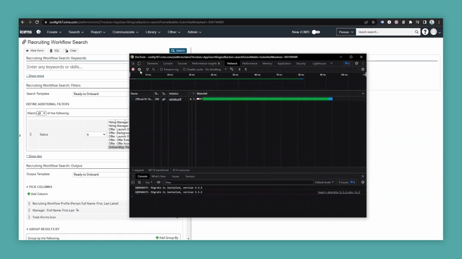Clear the network log in DevTools

tap(139, 70)
